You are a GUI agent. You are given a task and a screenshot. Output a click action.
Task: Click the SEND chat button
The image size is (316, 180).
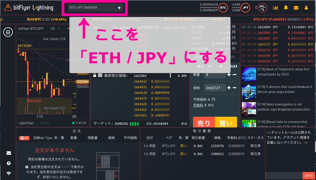pos(309,176)
